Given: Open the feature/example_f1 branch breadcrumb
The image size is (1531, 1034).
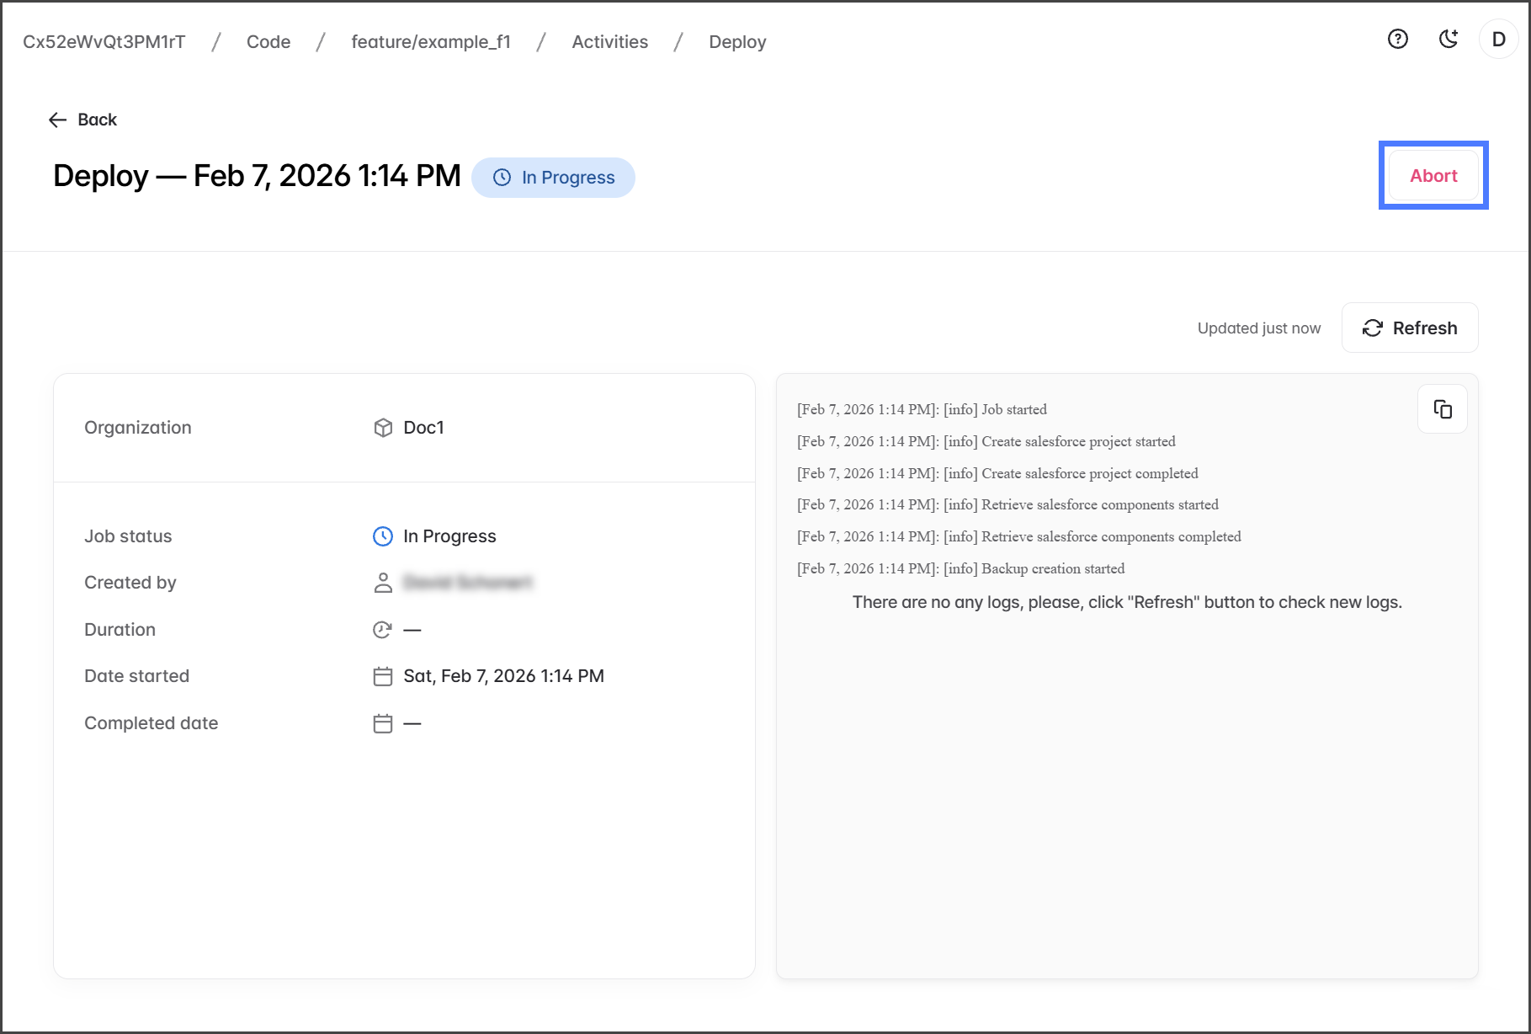Looking at the screenshot, I should [431, 42].
